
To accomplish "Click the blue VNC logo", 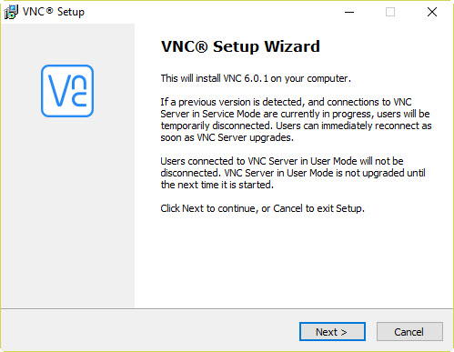I will pyautogui.click(x=67, y=91).
